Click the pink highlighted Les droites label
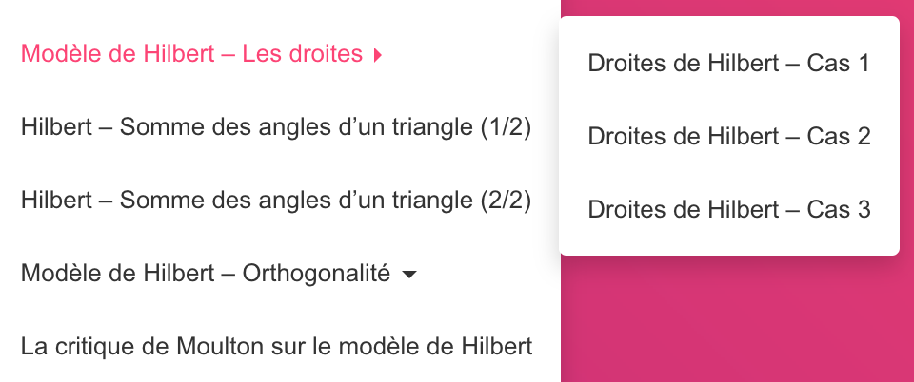Image resolution: width=914 pixels, height=382 pixels. click(191, 55)
